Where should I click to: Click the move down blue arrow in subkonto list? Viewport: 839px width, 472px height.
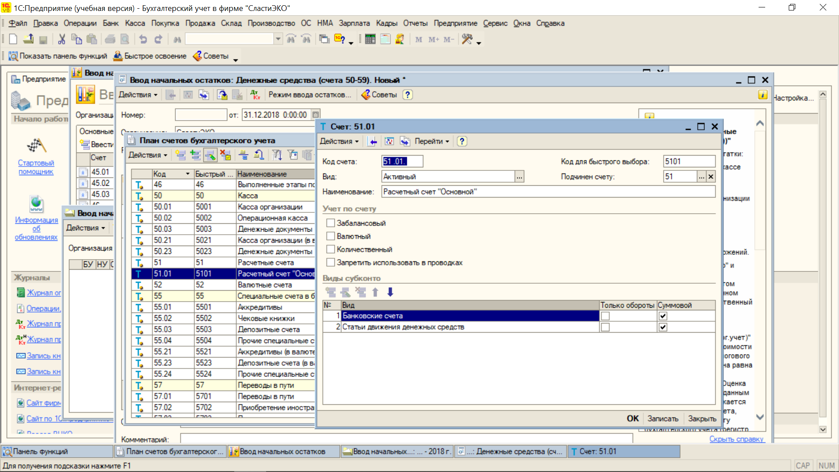click(x=390, y=292)
